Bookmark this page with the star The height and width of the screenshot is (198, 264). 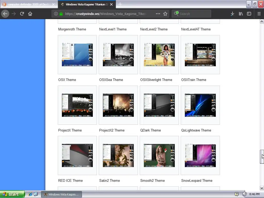(x=165, y=14)
